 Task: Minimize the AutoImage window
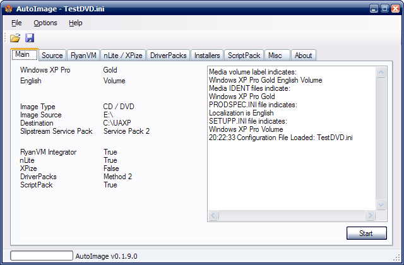pos(374,8)
